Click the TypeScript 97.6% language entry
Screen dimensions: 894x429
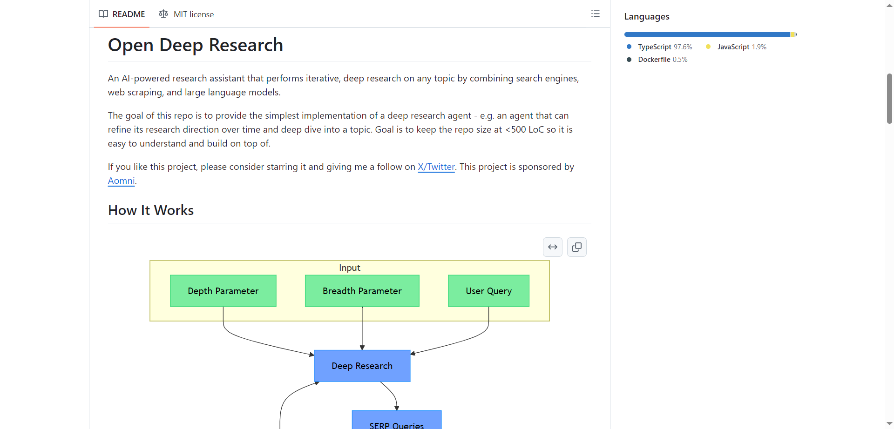(x=665, y=47)
